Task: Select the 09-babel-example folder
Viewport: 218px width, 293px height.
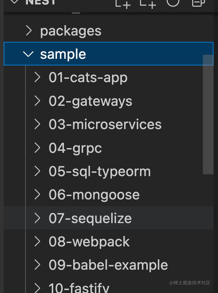Action: click(108, 265)
